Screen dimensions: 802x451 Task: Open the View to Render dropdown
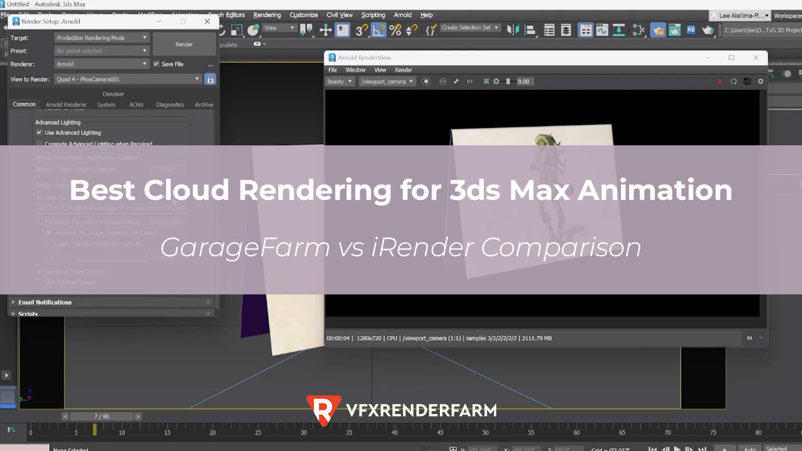coord(128,79)
